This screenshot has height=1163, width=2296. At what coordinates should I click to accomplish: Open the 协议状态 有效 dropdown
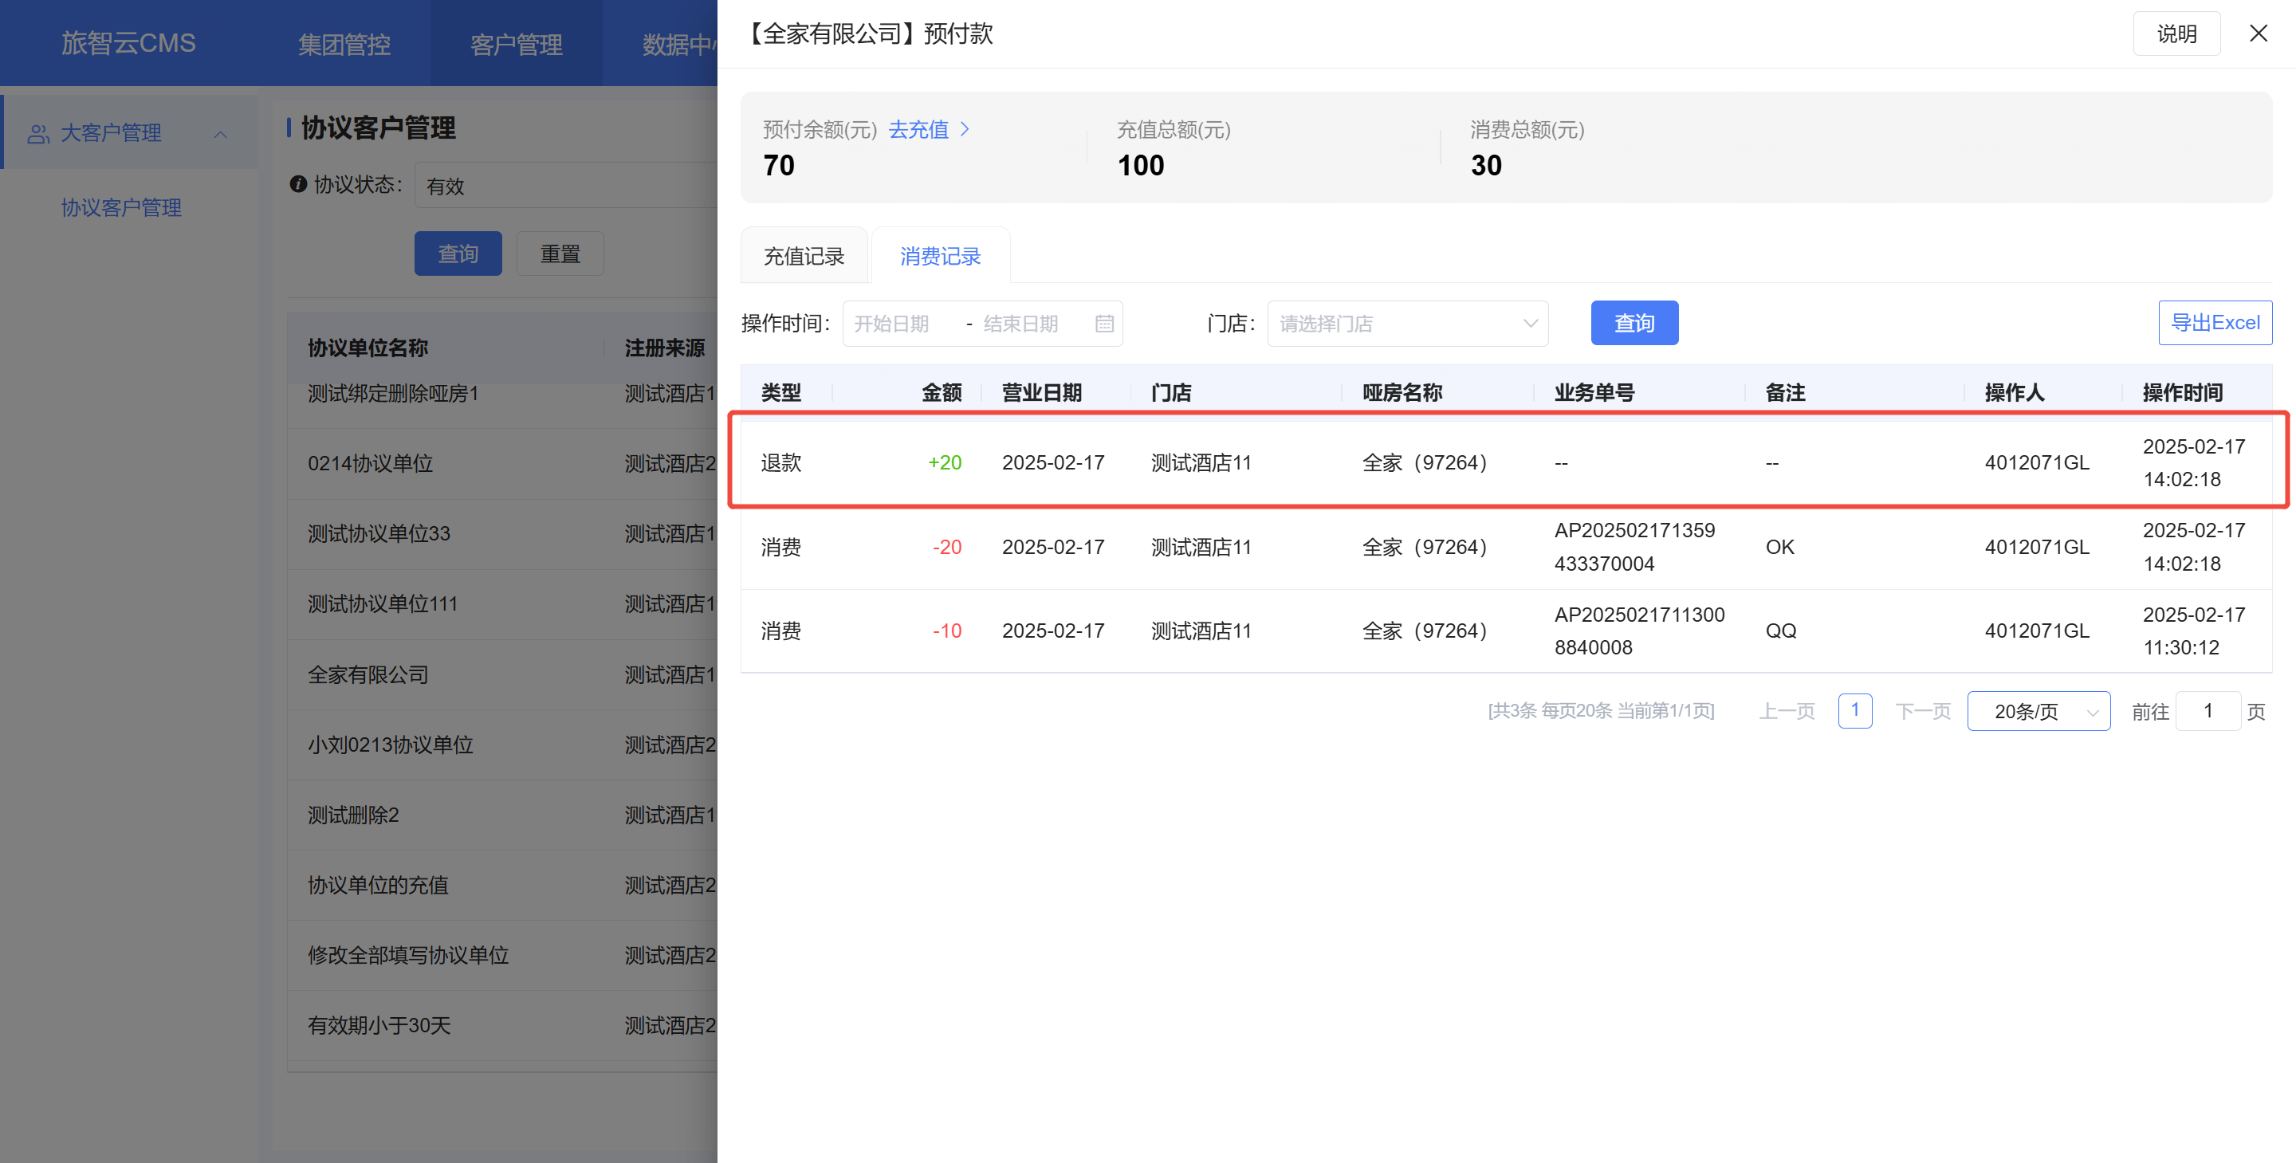(565, 186)
